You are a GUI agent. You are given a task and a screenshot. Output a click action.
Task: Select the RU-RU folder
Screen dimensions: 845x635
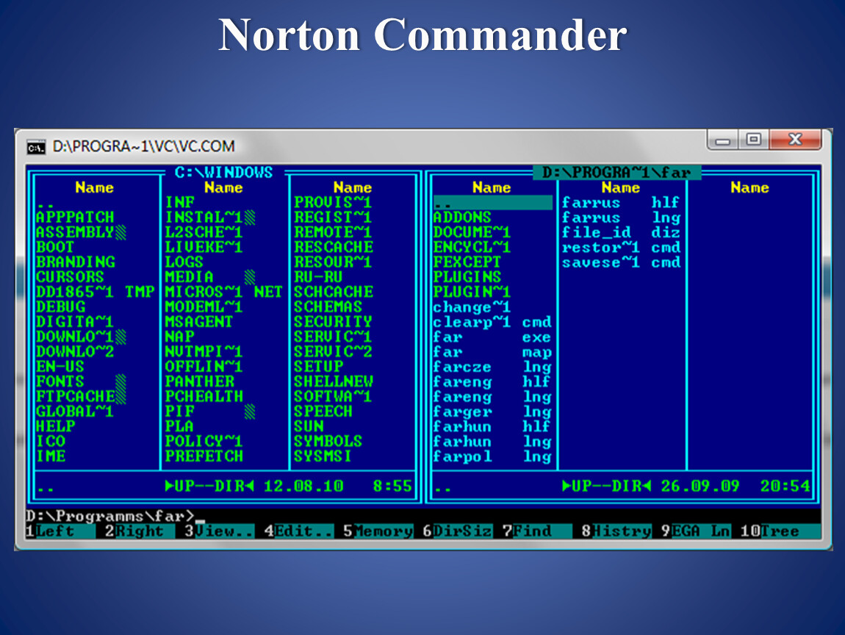318,277
